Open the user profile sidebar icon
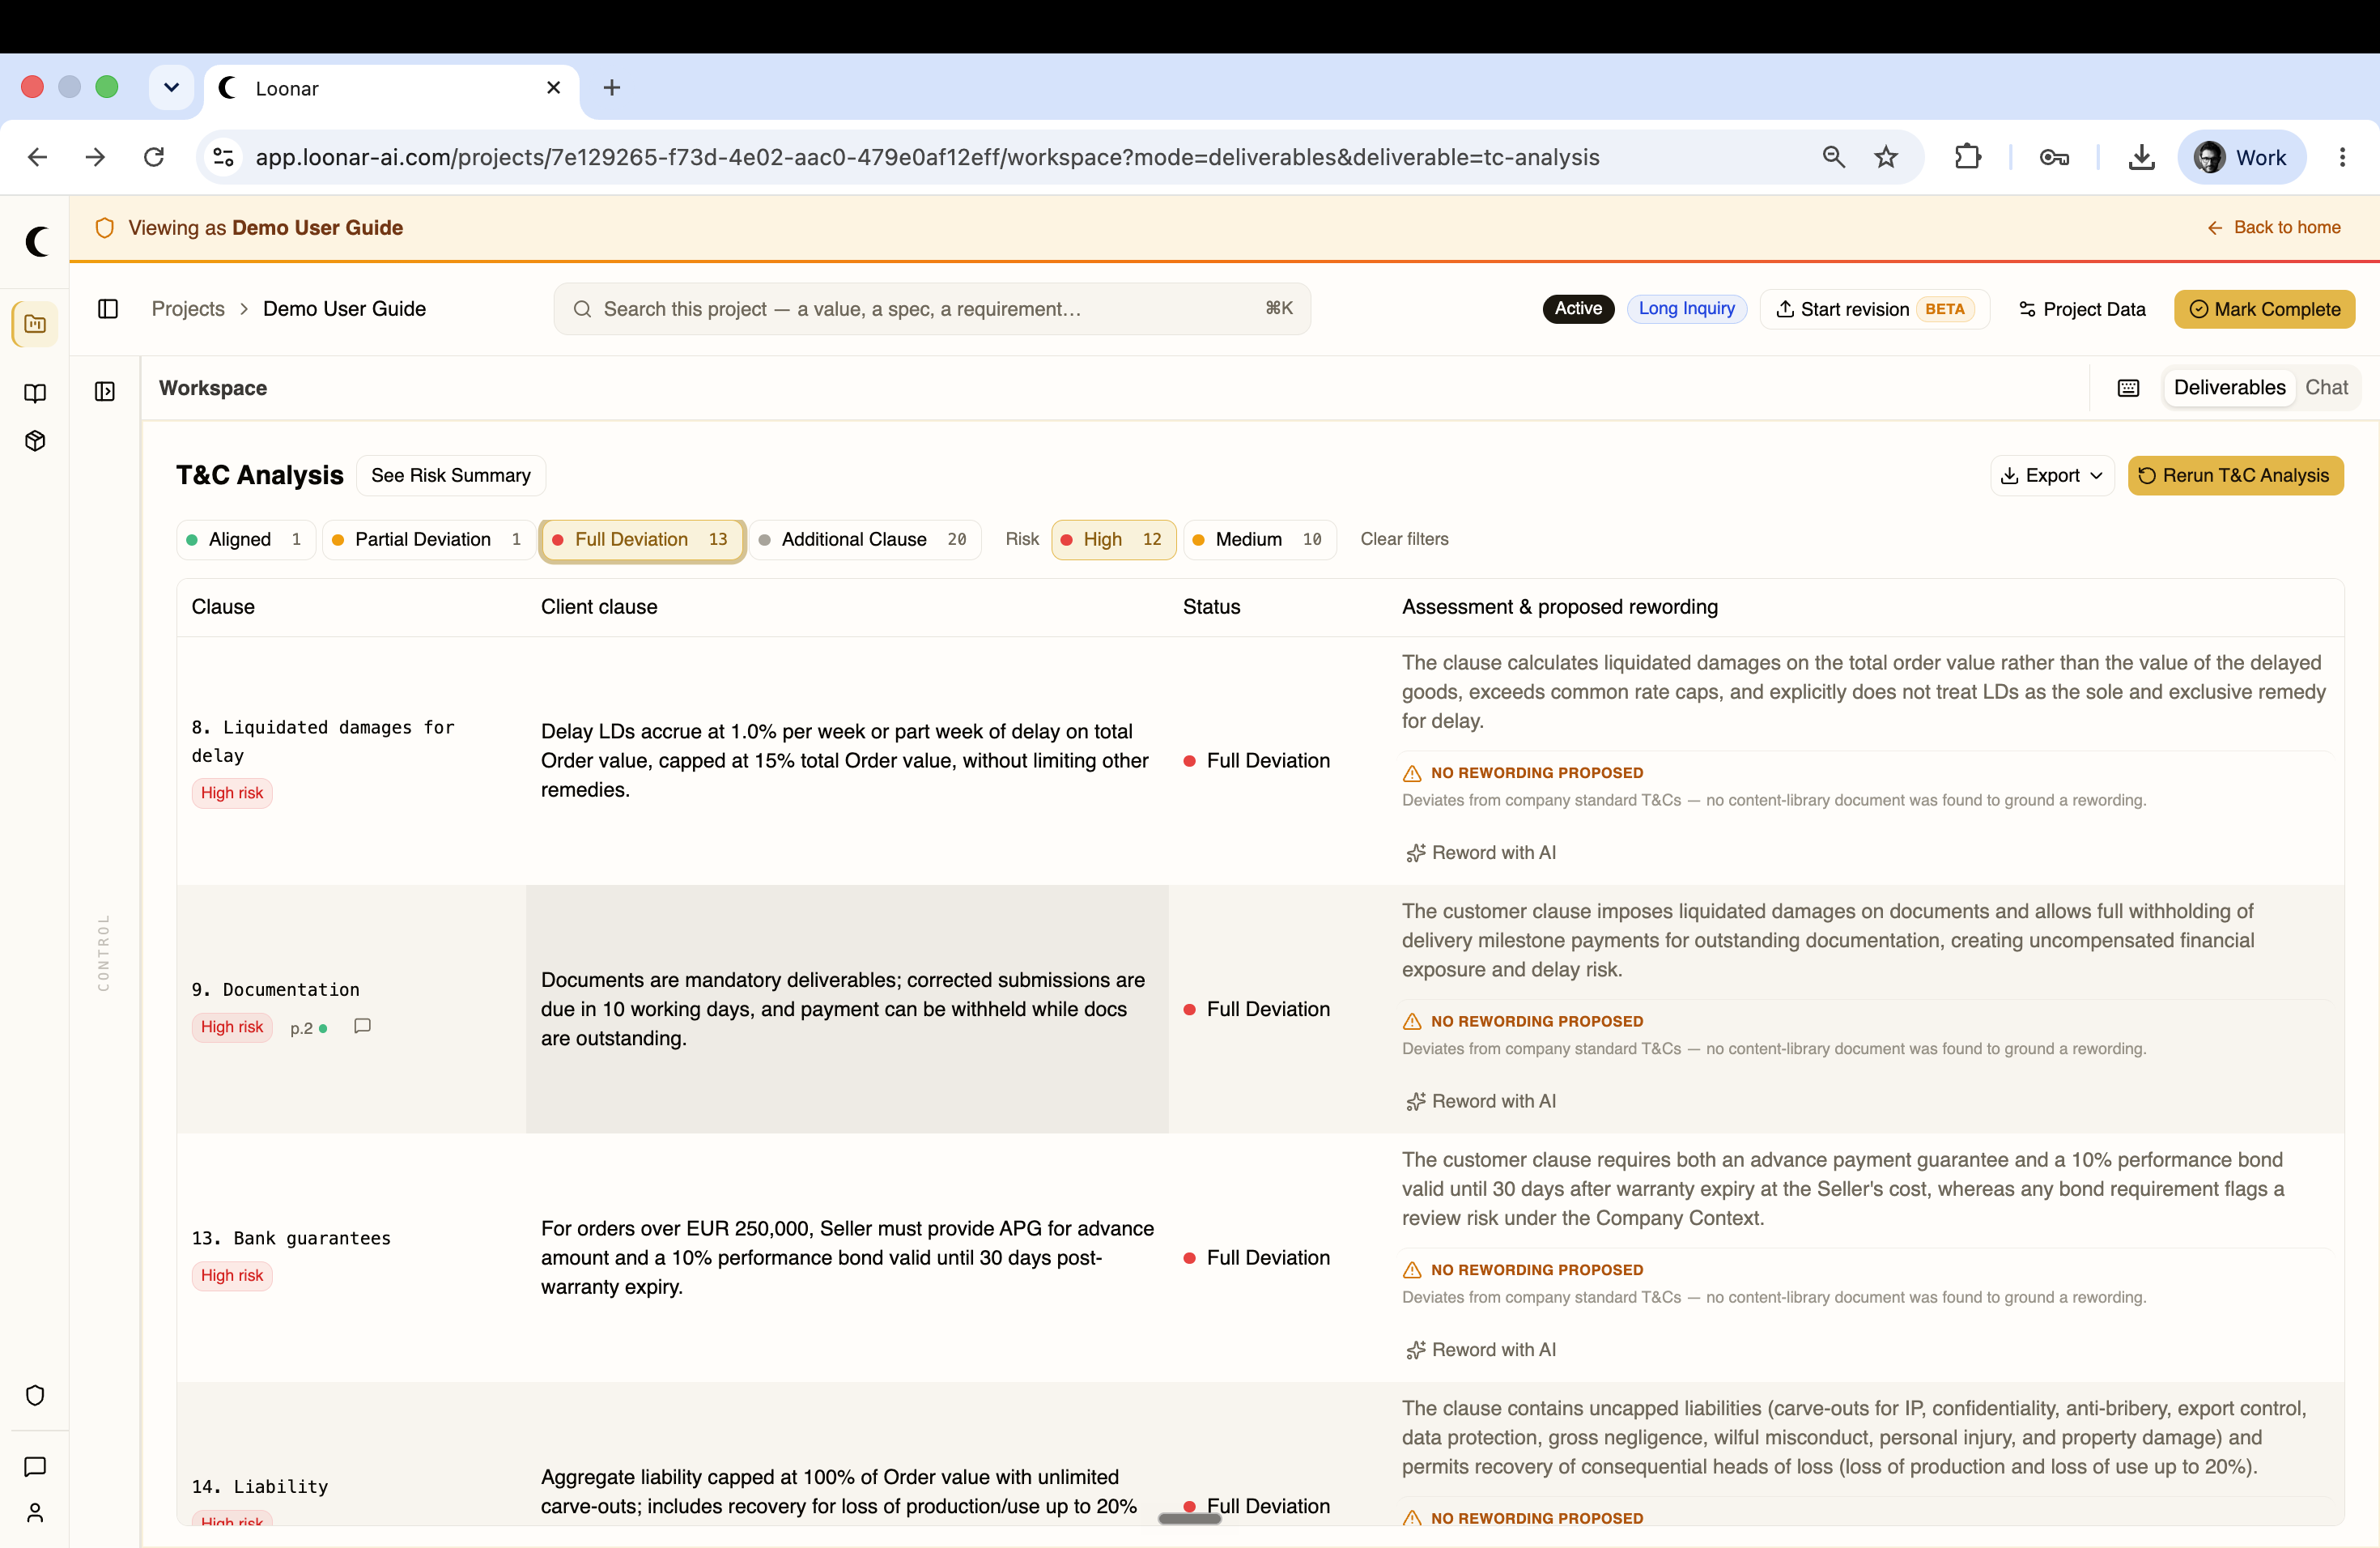The image size is (2380, 1548). [x=35, y=1513]
